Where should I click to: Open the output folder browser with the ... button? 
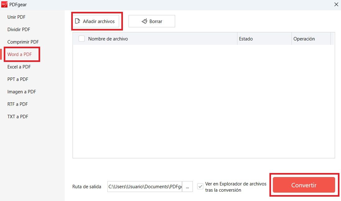(188, 187)
